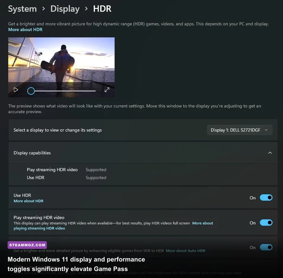Viewport: 283px width, 278px height.
Task: Open the Display 1: DELL S2721DGF dropdown
Action: (240, 130)
